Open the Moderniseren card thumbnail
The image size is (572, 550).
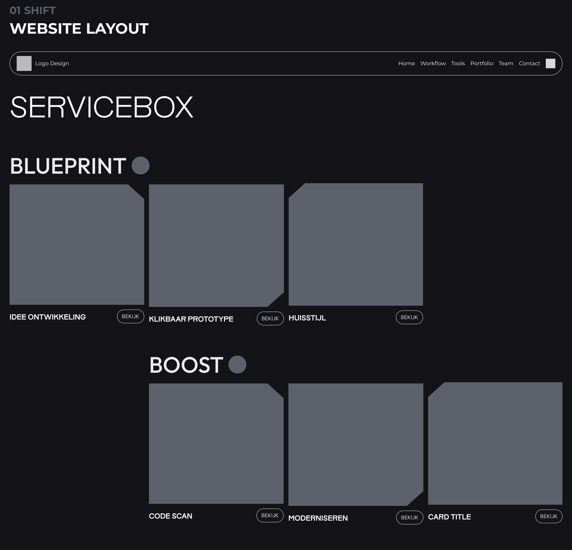point(356,445)
